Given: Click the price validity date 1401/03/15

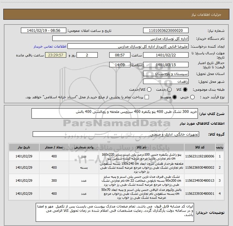Looking at the screenshot, I should pos(166,65).
